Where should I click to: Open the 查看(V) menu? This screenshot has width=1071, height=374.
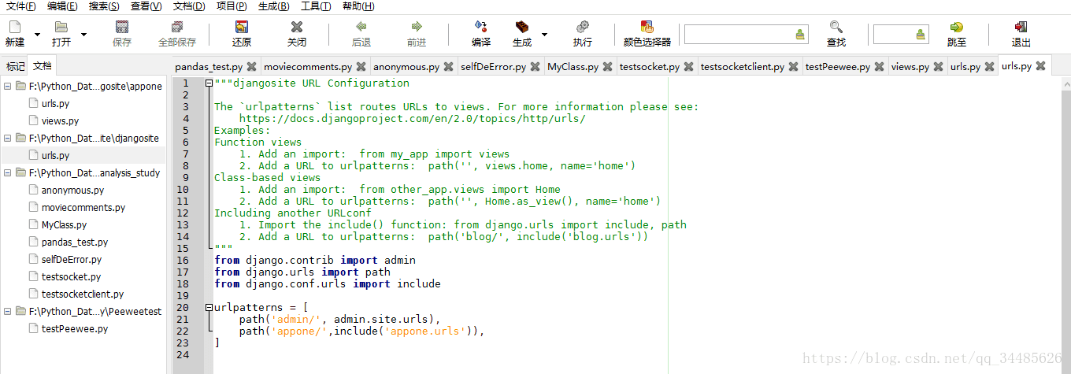(146, 6)
